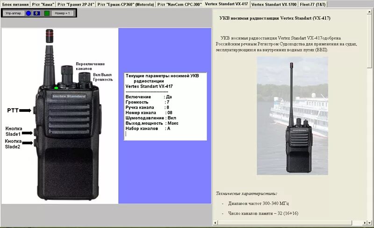
Task: Click the vertical scrollbar down arrow
Action: [369, 223]
